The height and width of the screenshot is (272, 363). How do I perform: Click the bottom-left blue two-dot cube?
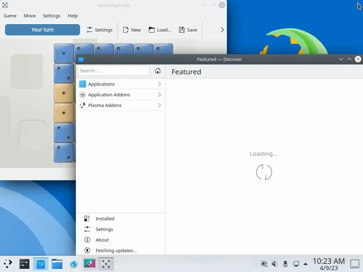(64, 153)
